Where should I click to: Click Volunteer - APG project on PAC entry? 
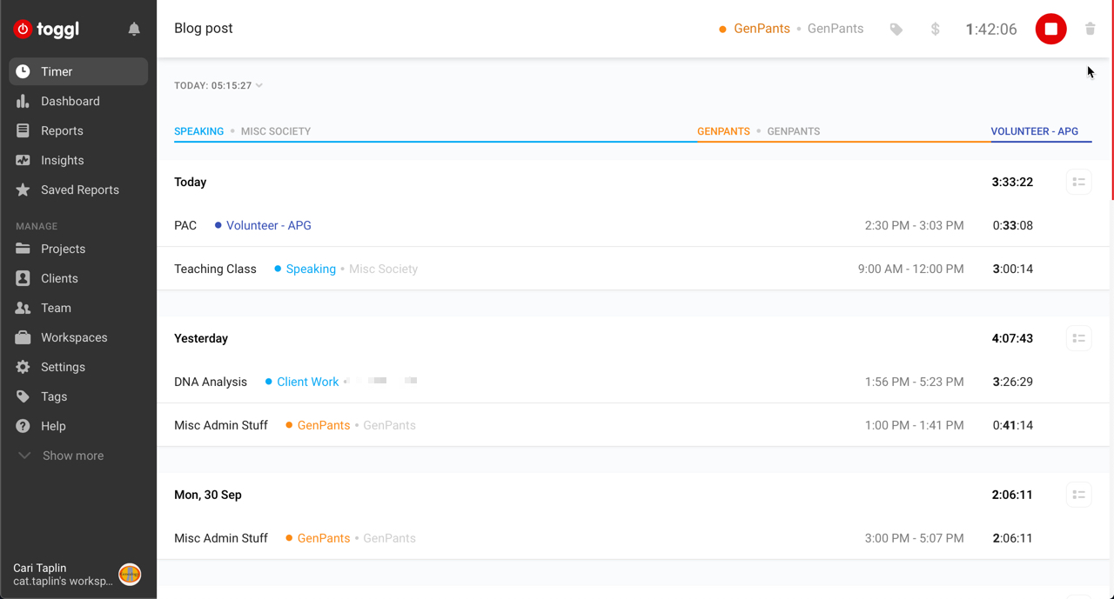tap(268, 225)
